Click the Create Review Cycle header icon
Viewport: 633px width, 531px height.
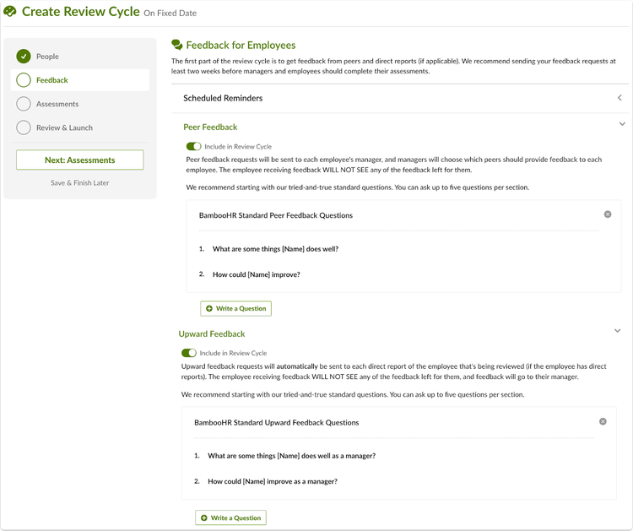[10, 11]
